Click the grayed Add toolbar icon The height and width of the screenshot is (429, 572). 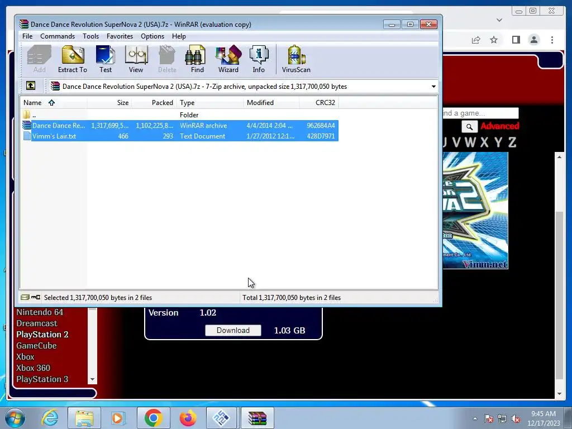click(39, 59)
